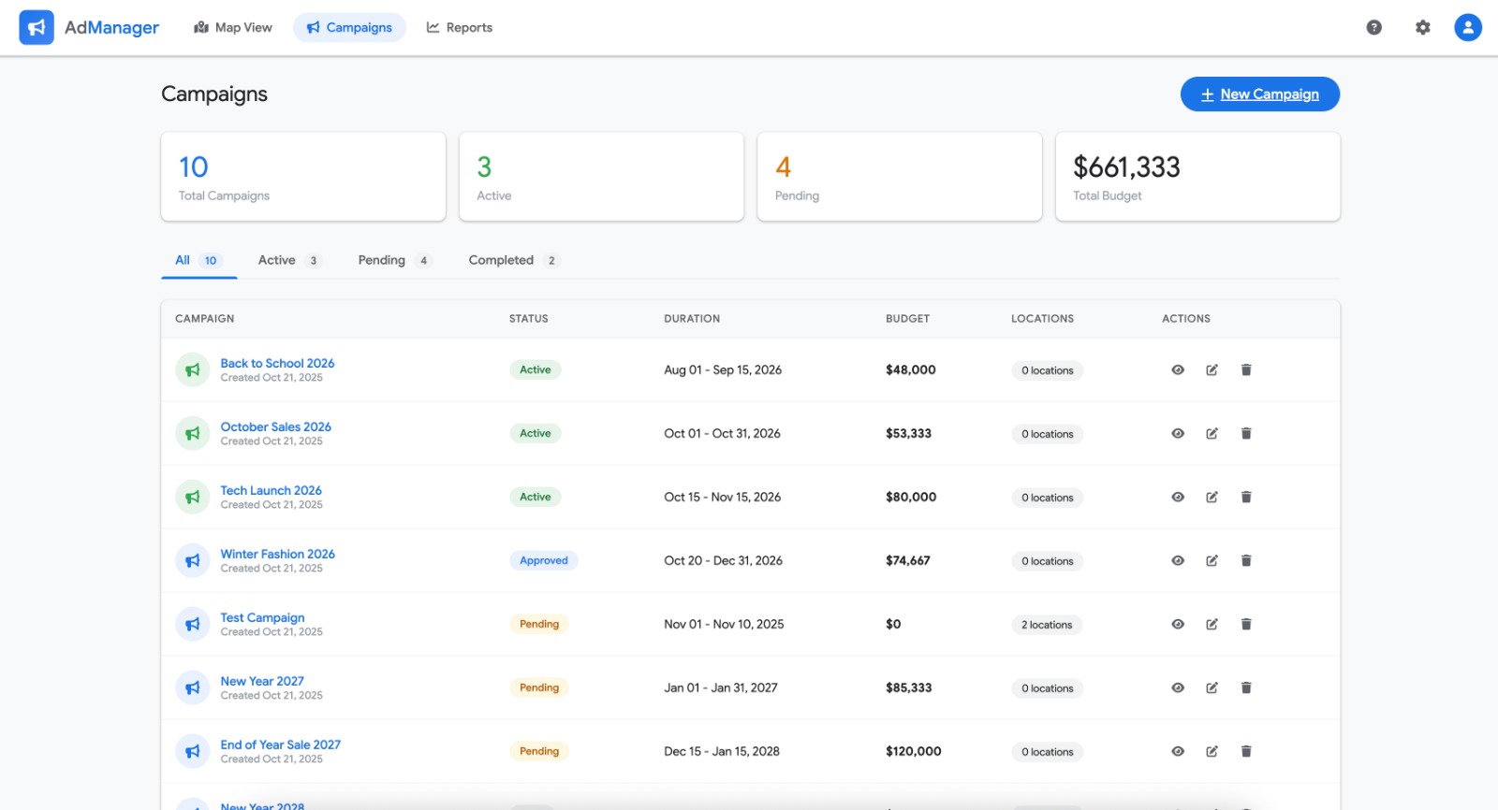This screenshot has width=1498, height=810.
Task: Delete the Test Campaign row
Action: [1246, 625]
